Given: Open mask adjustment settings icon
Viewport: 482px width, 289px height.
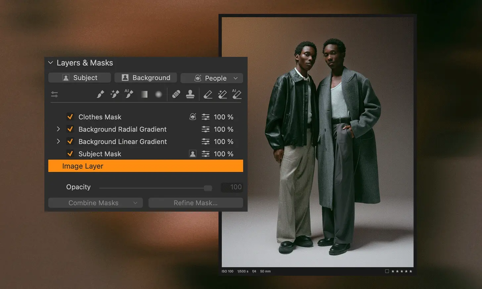Looking at the screenshot, I should coord(54,94).
